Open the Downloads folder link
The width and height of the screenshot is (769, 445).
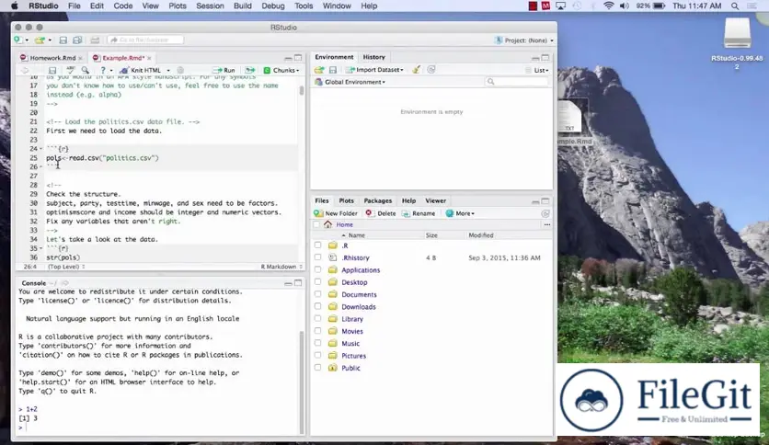(x=359, y=307)
